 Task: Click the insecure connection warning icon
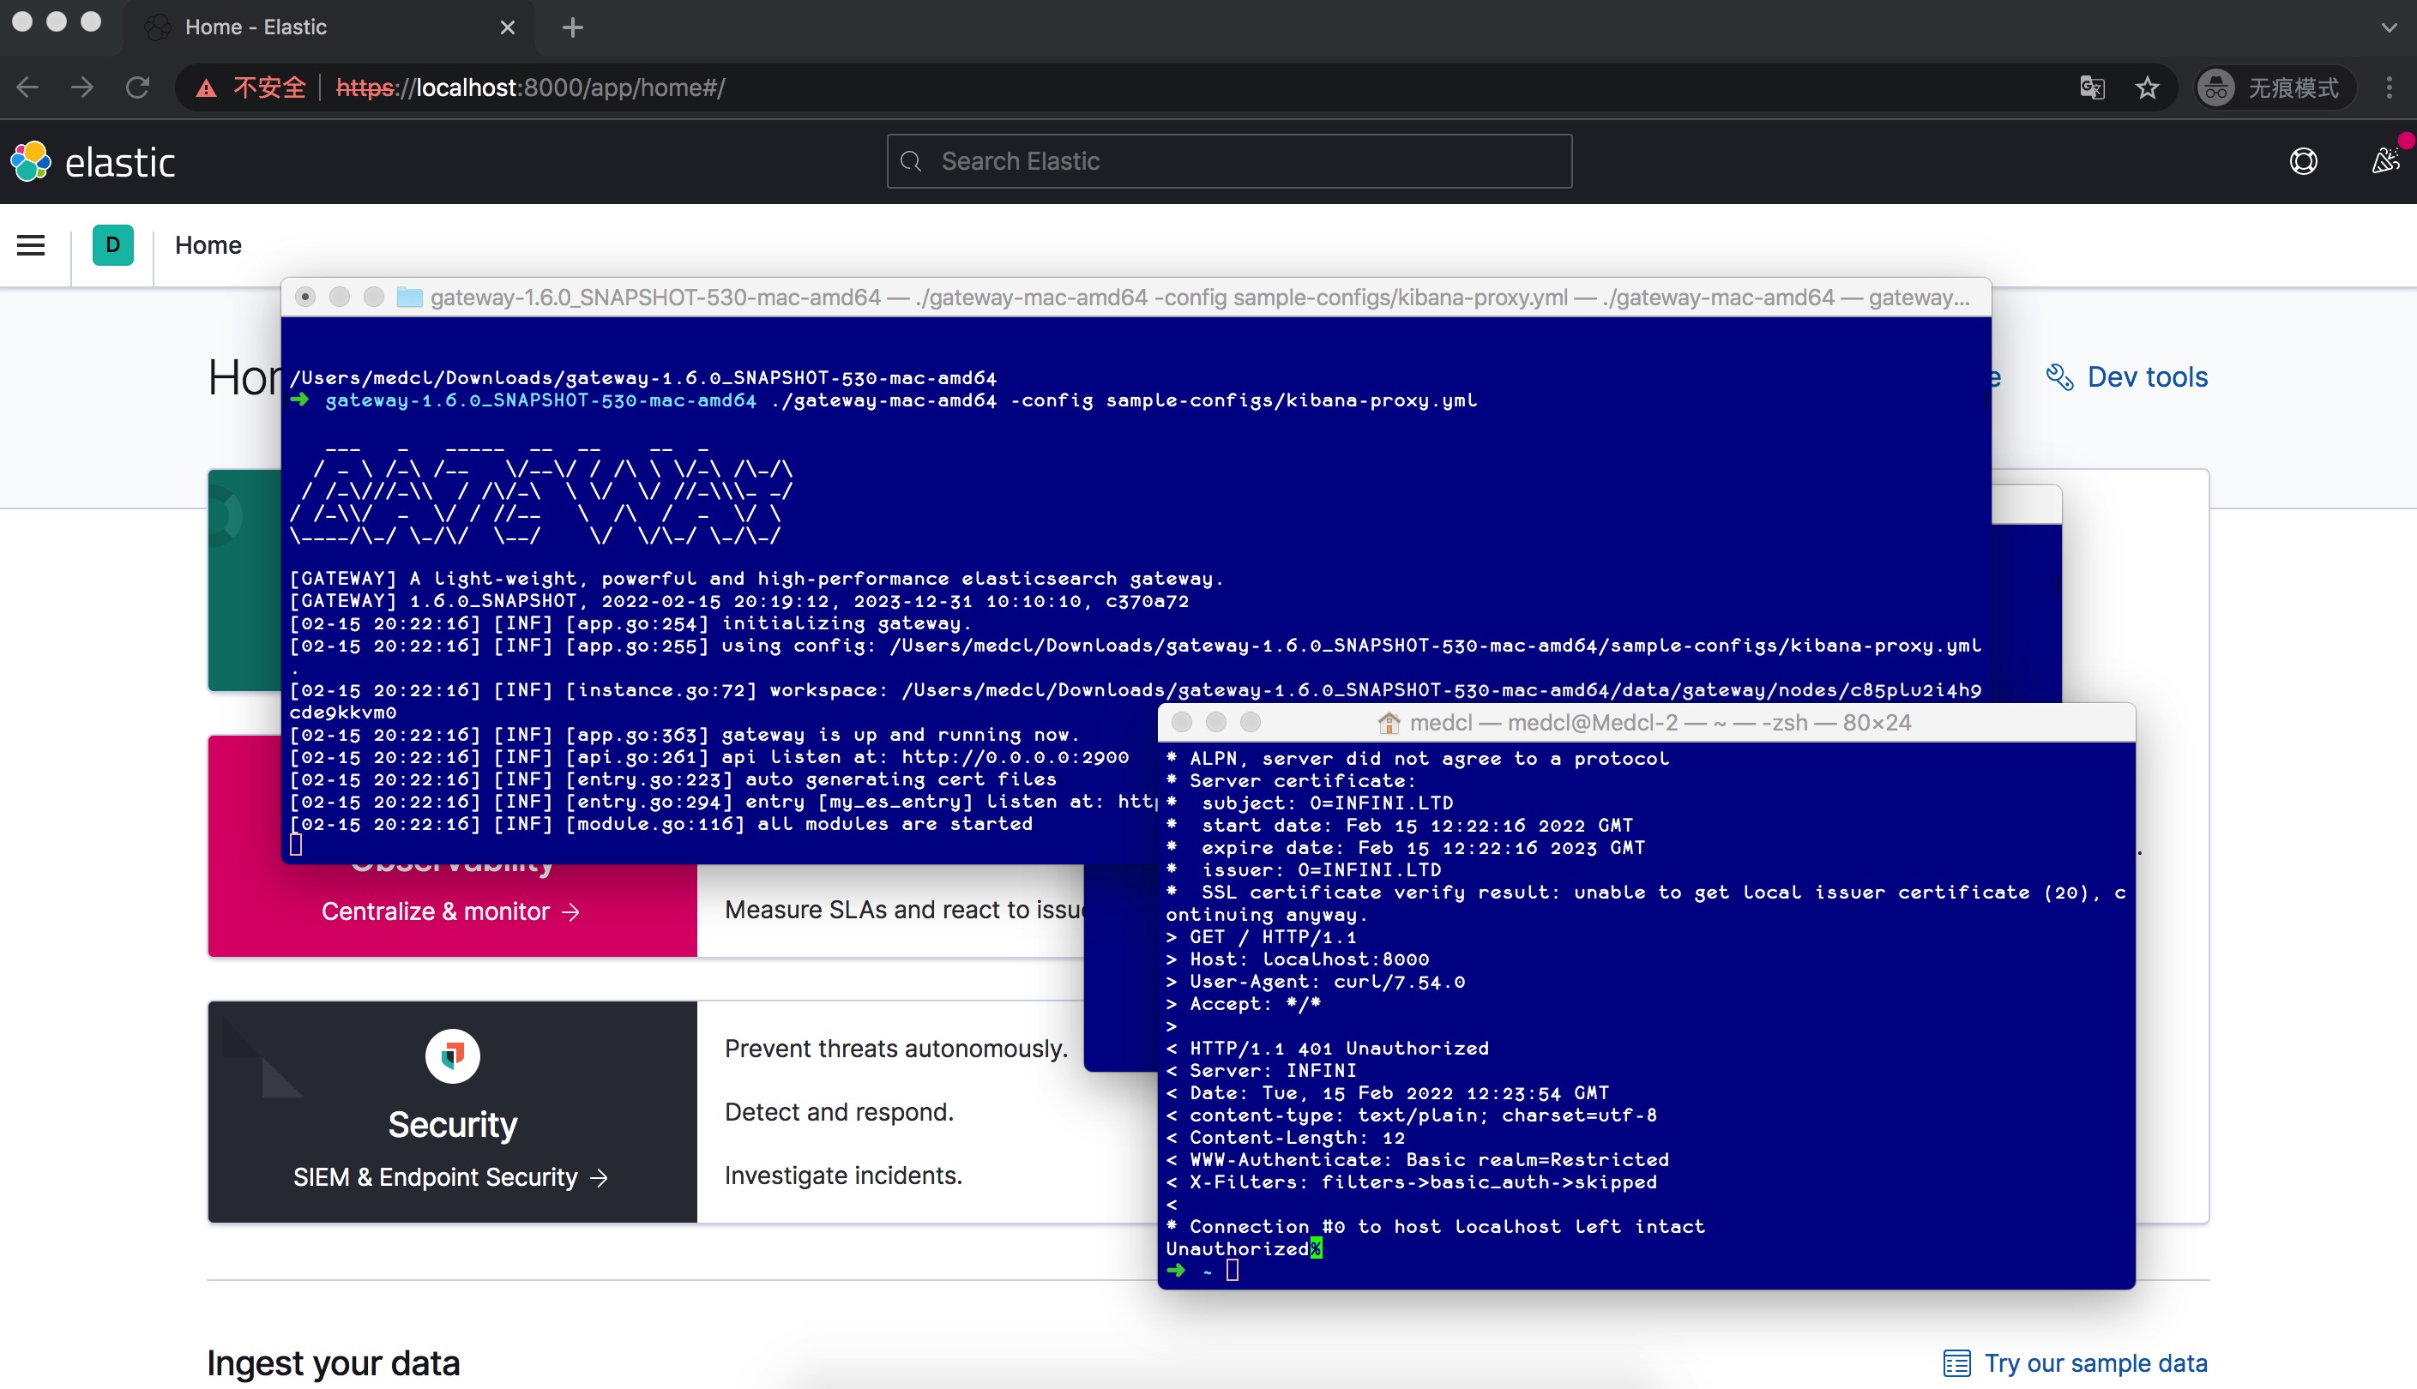pyautogui.click(x=205, y=88)
